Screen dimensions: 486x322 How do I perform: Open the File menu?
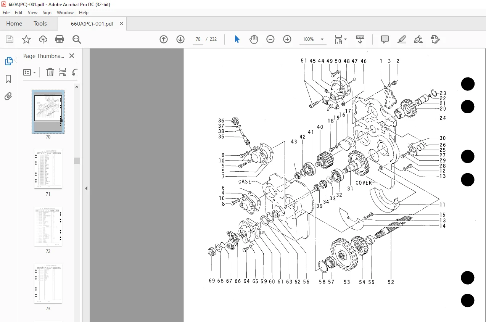(6, 13)
